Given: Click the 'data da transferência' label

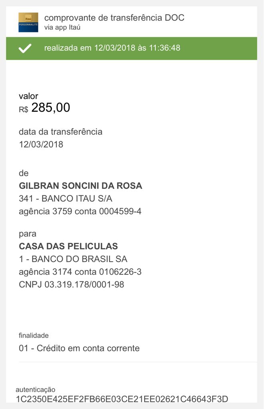Looking at the screenshot, I should (x=60, y=131).
